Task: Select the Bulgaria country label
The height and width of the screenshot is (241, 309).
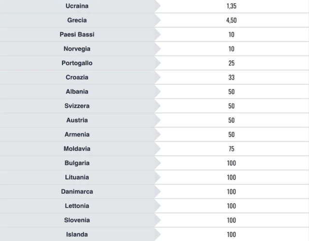Action: pos(77,163)
